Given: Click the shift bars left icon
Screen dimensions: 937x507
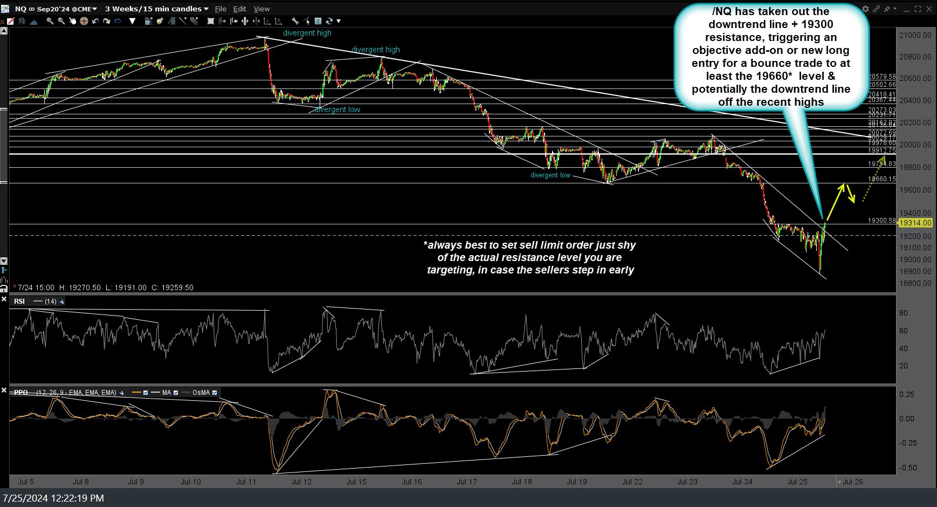Looking at the screenshot, I should click(233, 21).
